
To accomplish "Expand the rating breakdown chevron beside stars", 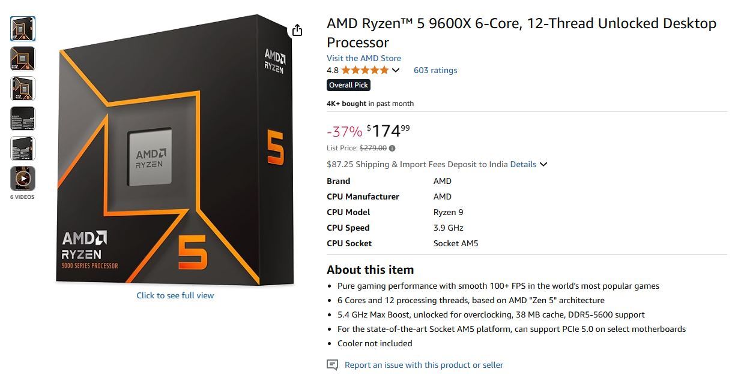I will [396, 70].
